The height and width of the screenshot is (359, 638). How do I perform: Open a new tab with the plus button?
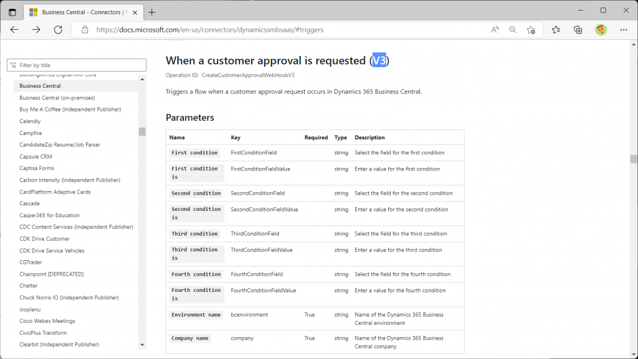point(152,12)
